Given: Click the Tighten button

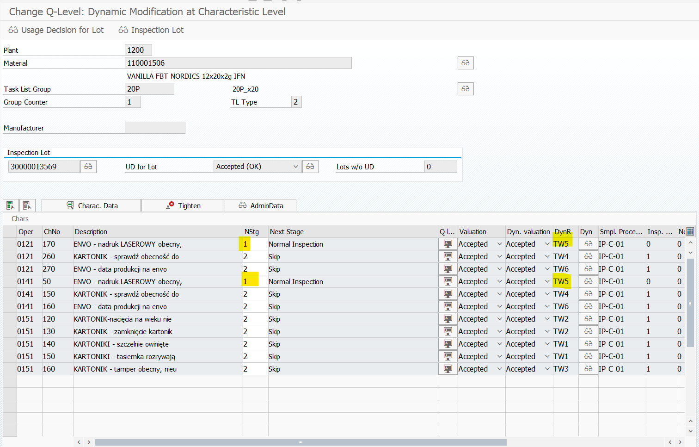Looking at the screenshot, I should tap(183, 205).
